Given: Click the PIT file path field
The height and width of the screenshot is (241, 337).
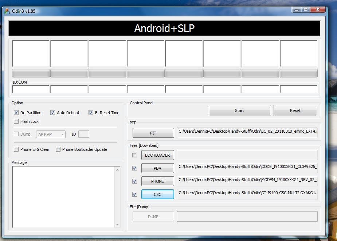Looking at the screenshot, I should click(247, 133).
